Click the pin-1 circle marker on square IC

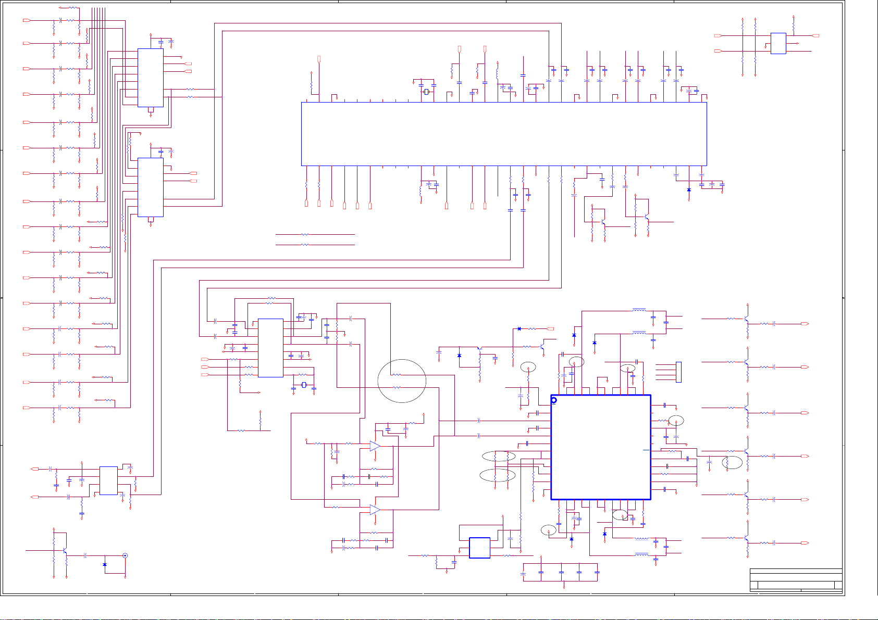pyautogui.click(x=554, y=400)
